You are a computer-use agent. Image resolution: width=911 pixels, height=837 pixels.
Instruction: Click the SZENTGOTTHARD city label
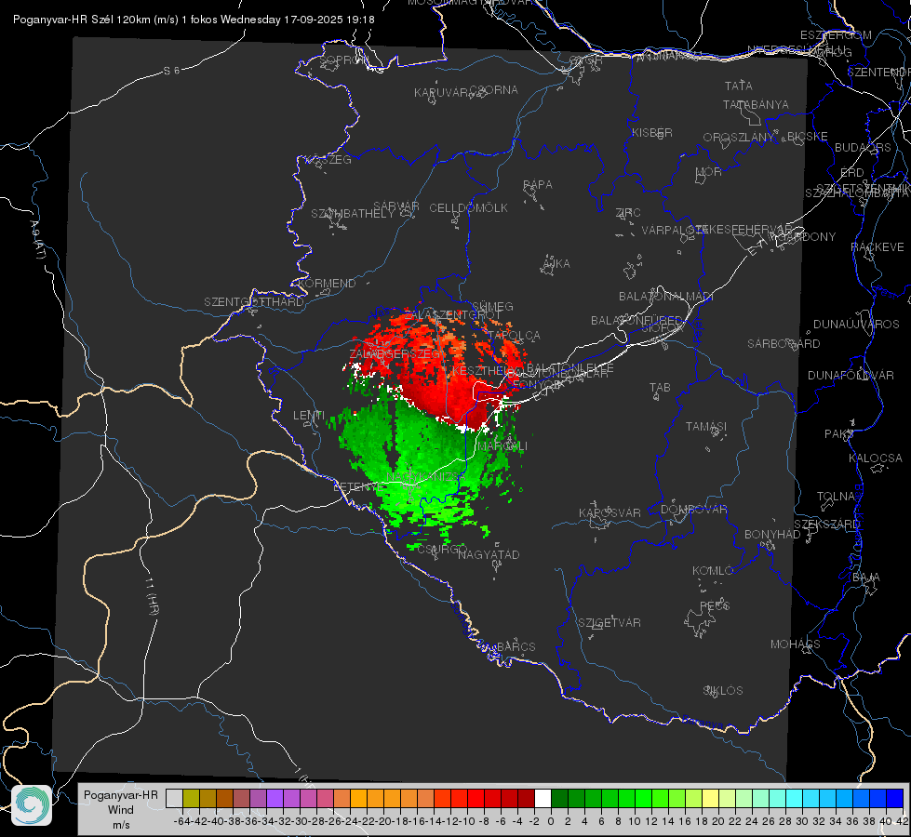(254, 302)
